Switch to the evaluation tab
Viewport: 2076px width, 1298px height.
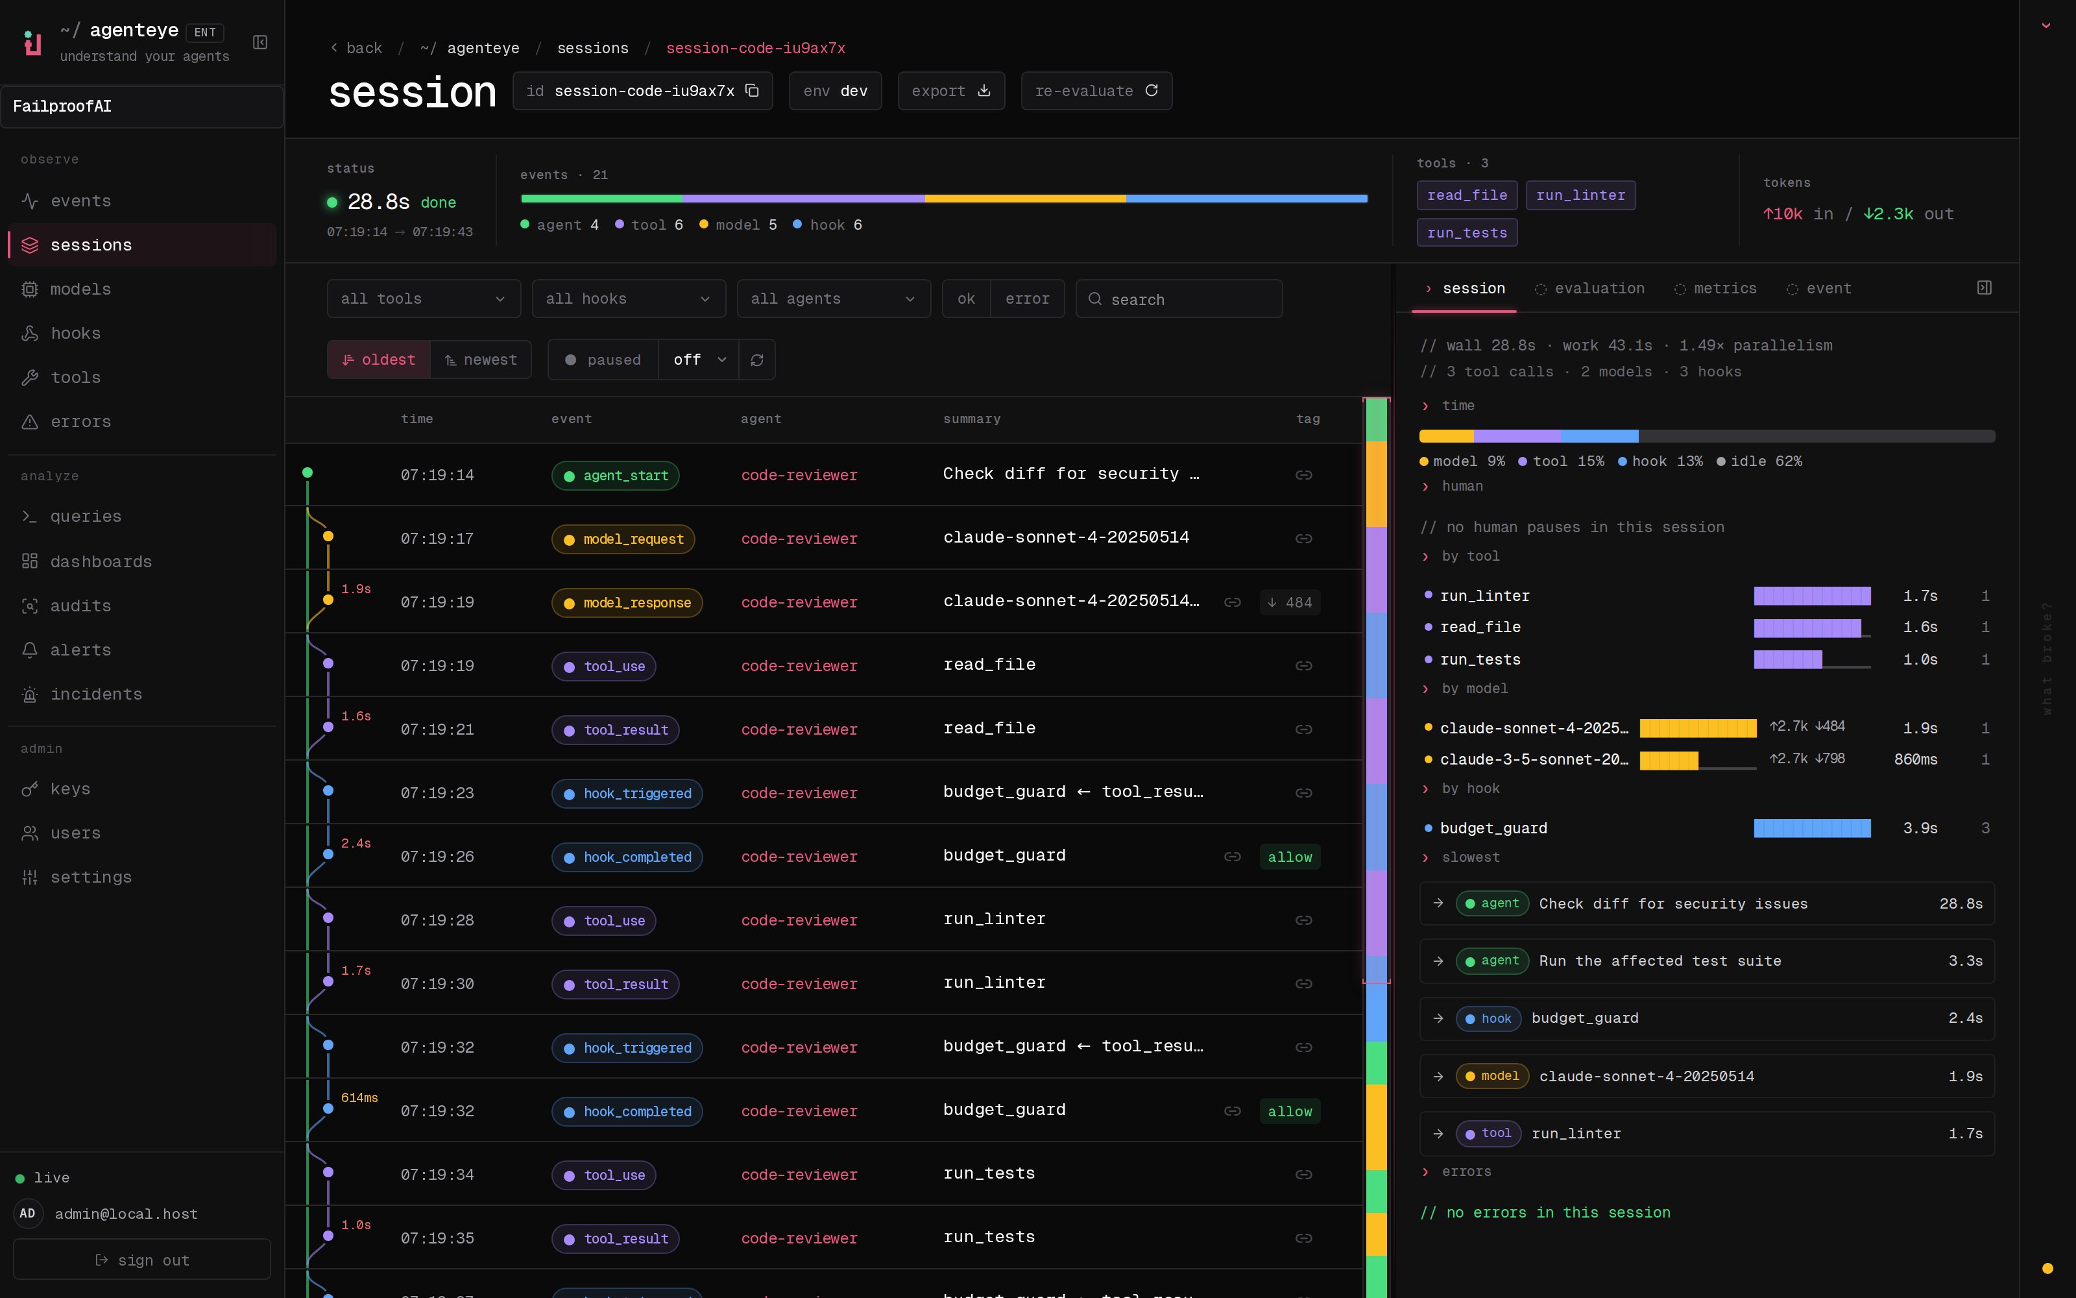1589,288
